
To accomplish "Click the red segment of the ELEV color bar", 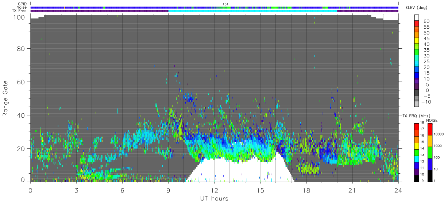I will [417, 24].
